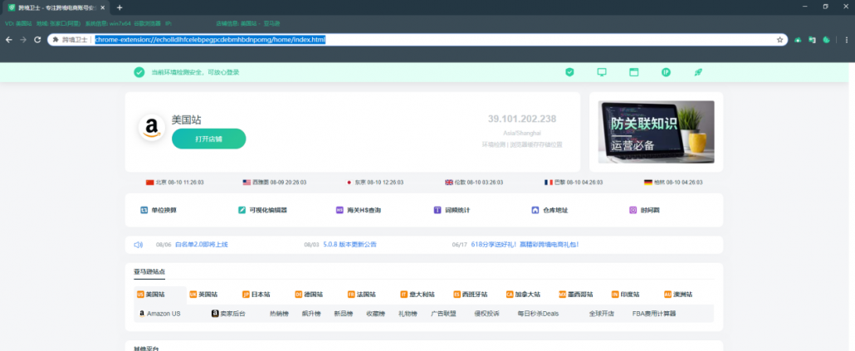
Task: Open the 5.0.8 版本更新公告 link
Action: [x=349, y=245]
